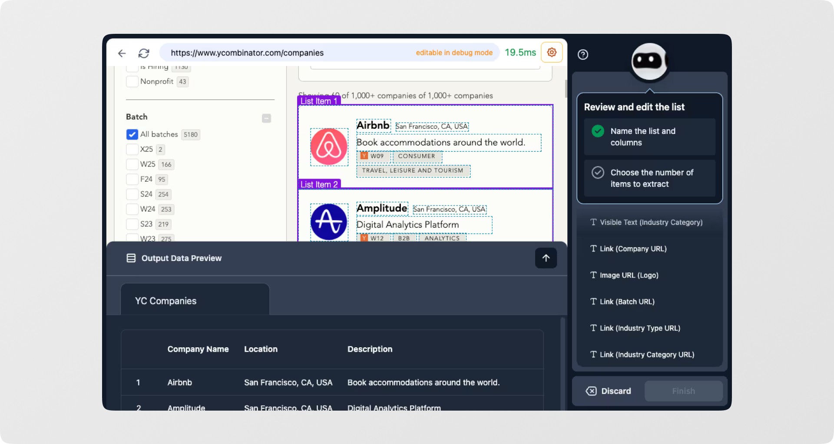Click the List Item 1 label
Viewport: 834px width, 444px height.
pos(319,101)
